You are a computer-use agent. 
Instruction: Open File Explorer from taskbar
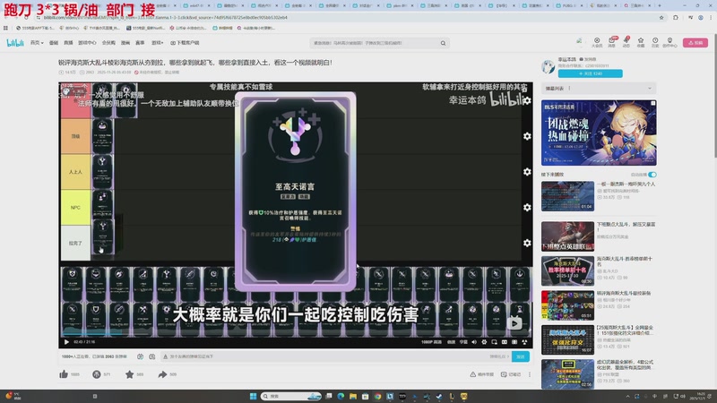(x=353, y=396)
